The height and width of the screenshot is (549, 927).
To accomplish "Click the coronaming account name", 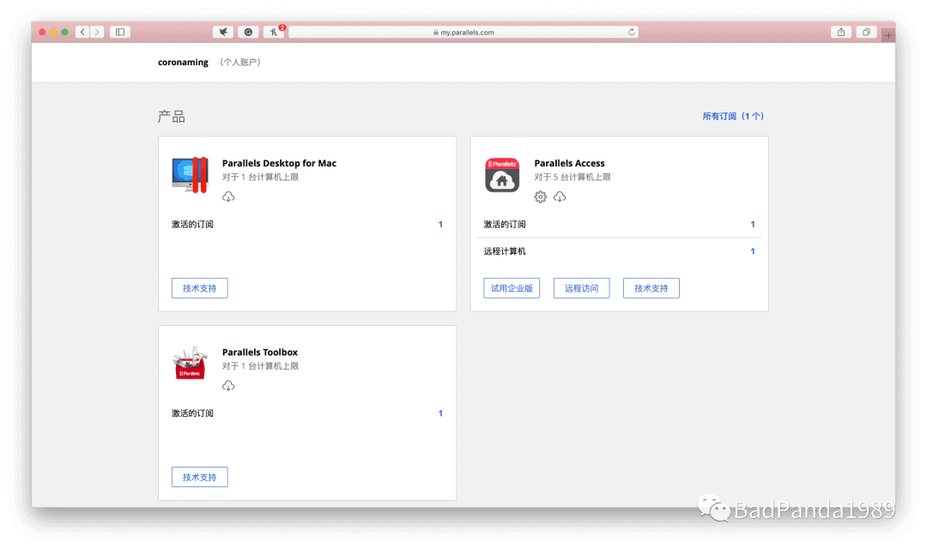I will point(183,62).
